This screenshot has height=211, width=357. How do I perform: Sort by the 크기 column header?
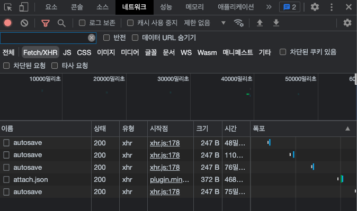(x=208, y=129)
